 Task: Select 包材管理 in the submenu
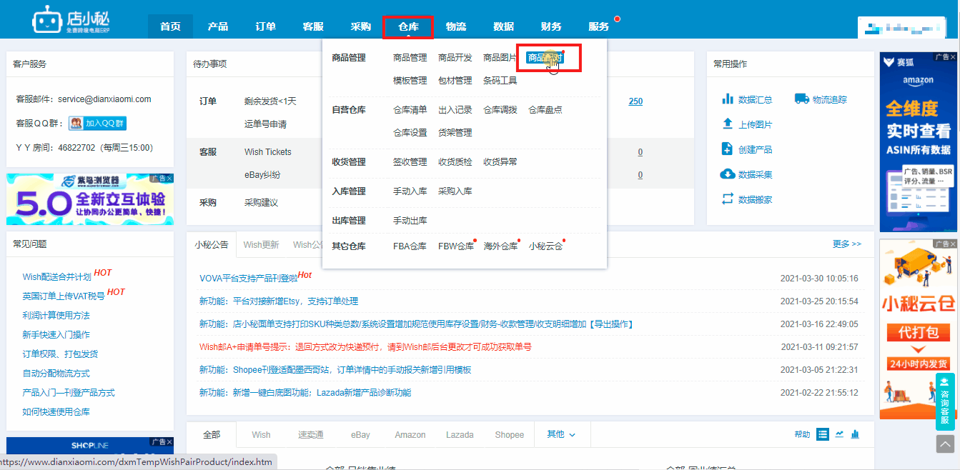455,81
